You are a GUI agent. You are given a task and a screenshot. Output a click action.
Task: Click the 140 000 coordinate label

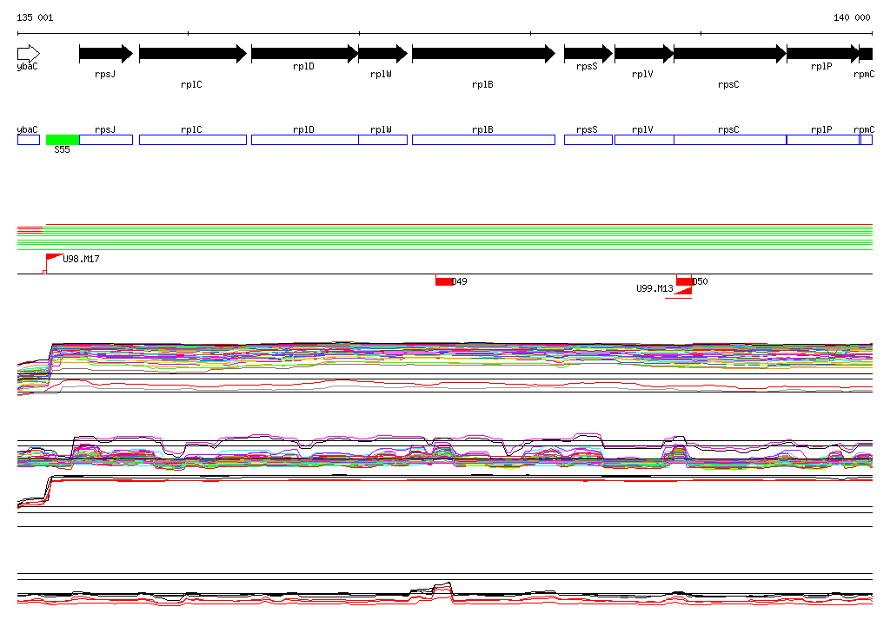[852, 17]
